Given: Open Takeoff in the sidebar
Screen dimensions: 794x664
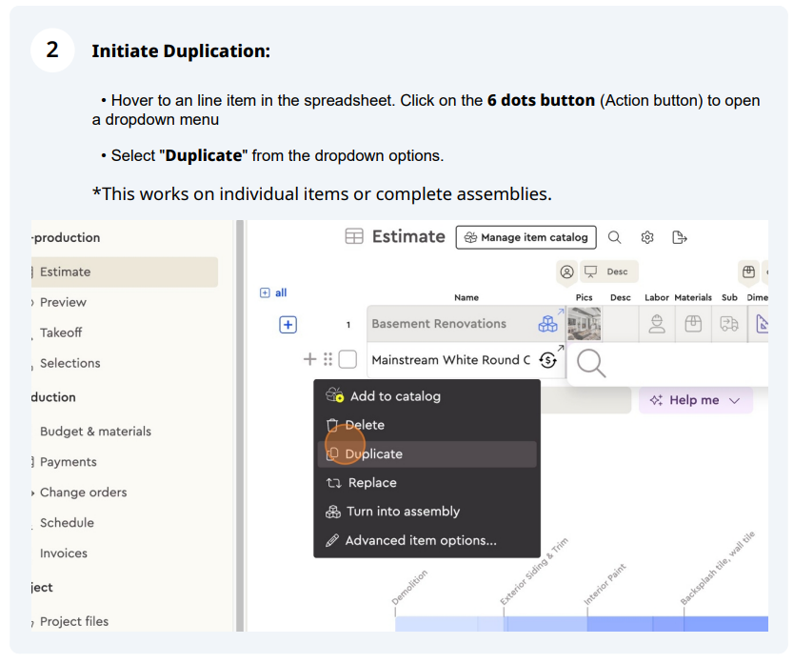Looking at the screenshot, I should click(x=61, y=332).
